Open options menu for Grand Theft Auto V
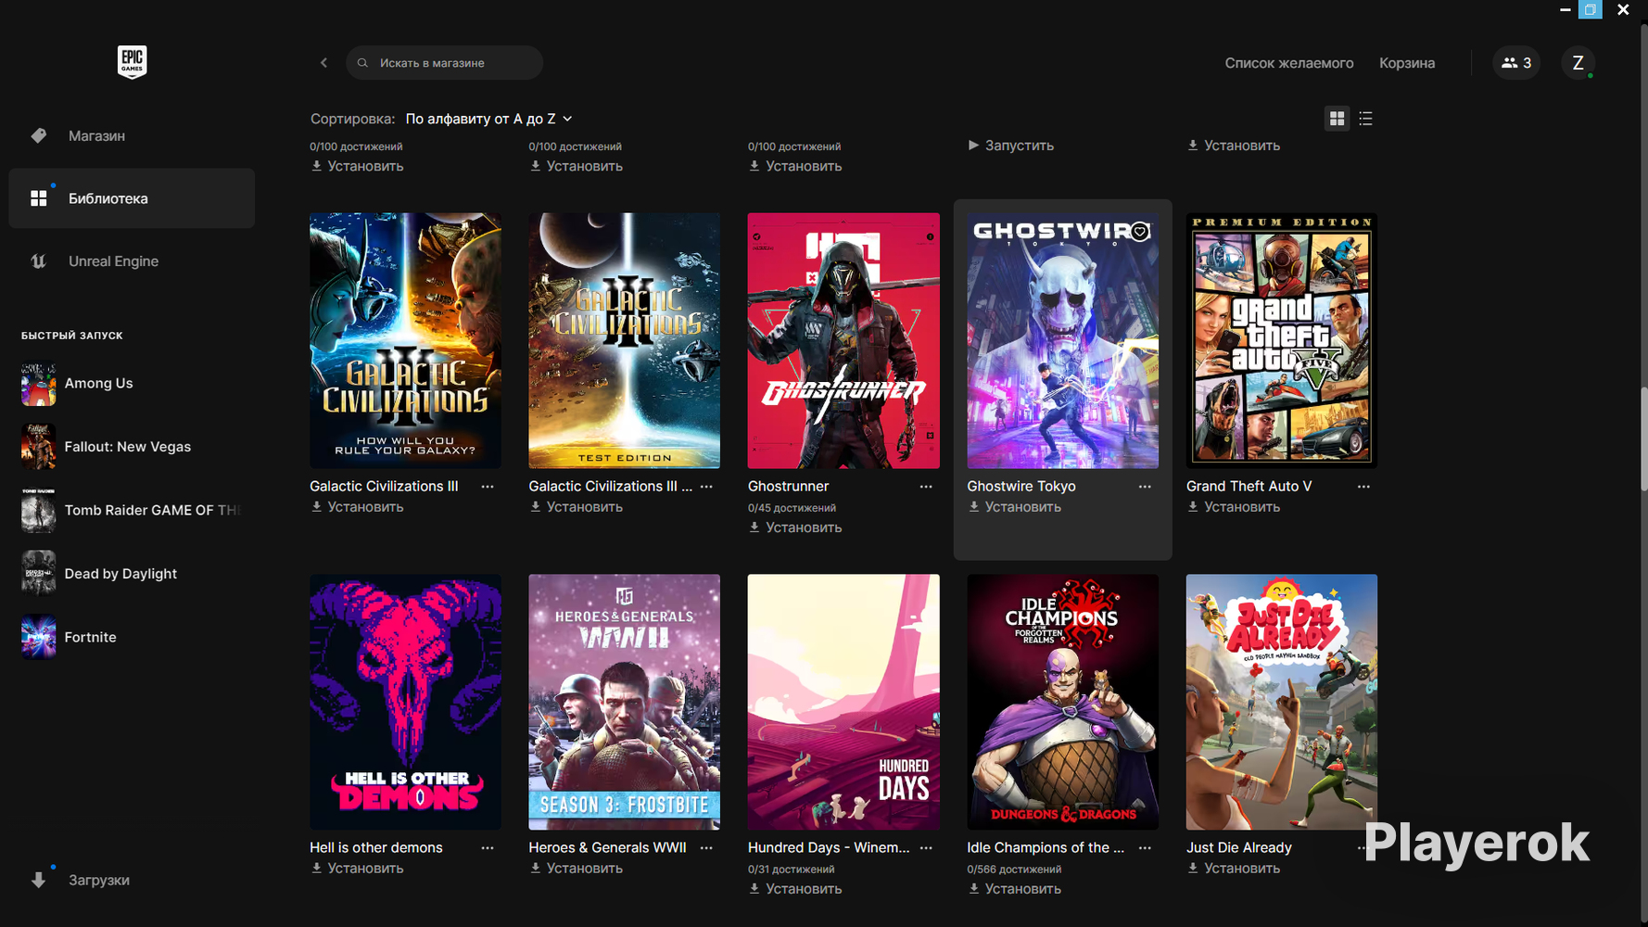Image resolution: width=1648 pixels, height=927 pixels. tap(1363, 487)
